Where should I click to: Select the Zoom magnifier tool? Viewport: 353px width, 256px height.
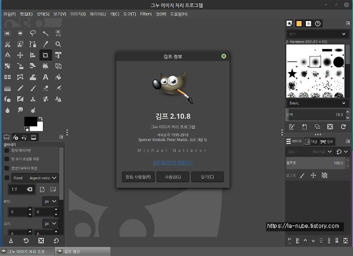pyautogui.click(x=58, y=44)
